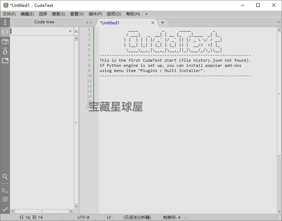The height and width of the screenshot is (221, 282).
Task: Change line endings via LF status cell
Action: tap(109, 218)
